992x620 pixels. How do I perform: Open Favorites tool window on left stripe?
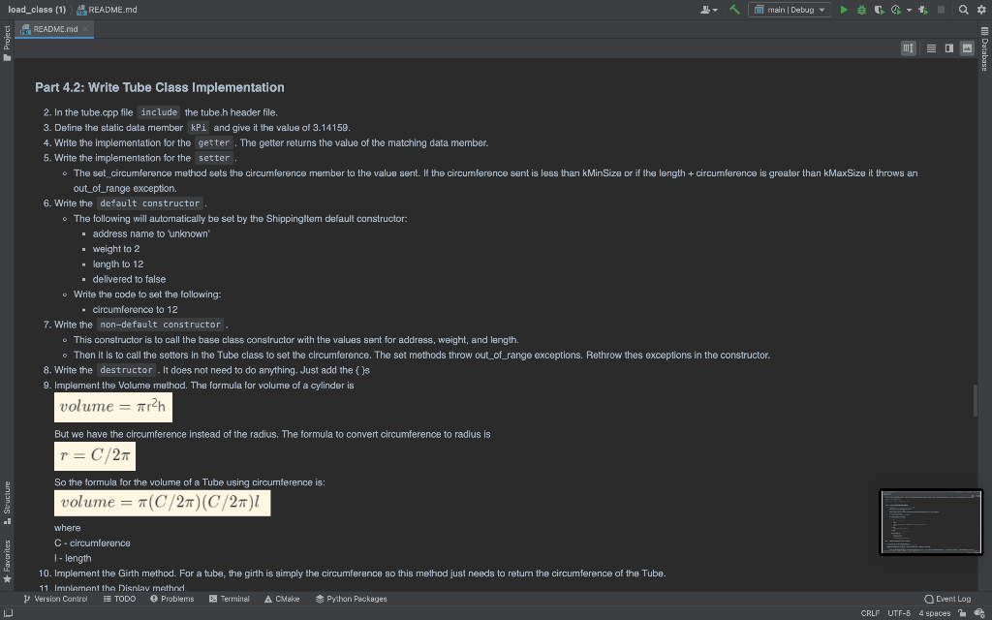7,561
